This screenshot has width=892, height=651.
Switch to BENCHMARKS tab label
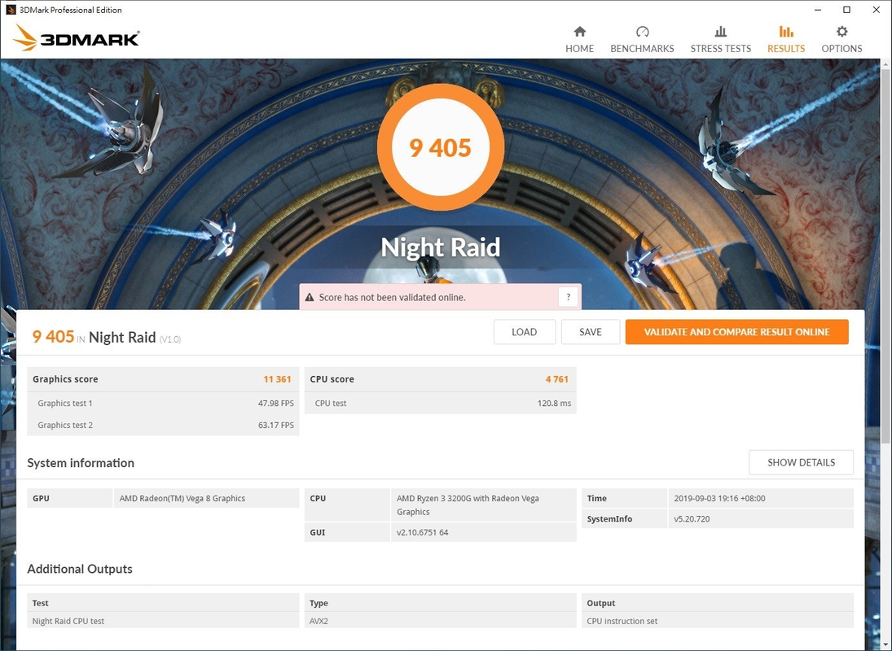(x=642, y=49)
